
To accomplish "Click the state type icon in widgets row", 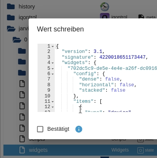I will 141,150.
